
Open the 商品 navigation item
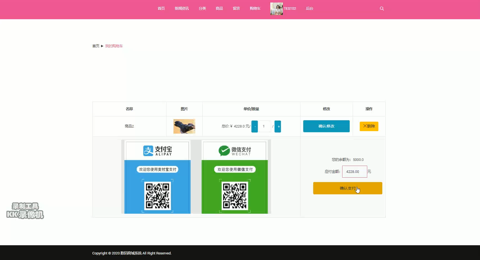click(x=219, y=8)
